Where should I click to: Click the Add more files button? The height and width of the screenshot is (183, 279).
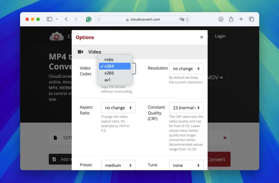60,159
